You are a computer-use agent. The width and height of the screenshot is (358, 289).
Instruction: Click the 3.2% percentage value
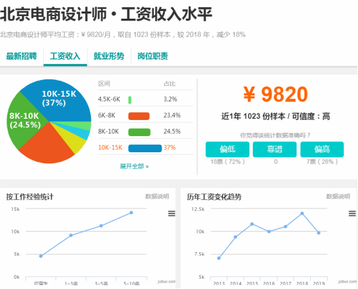tap(171, 99)
